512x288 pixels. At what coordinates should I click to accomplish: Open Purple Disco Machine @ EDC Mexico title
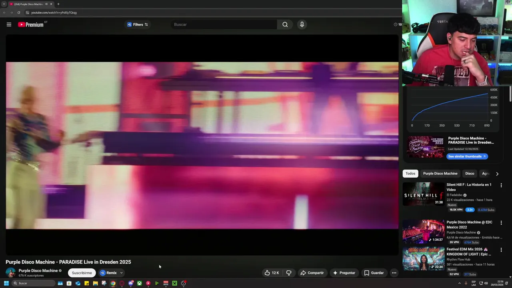pyautogui.click(x=469, y=225)
